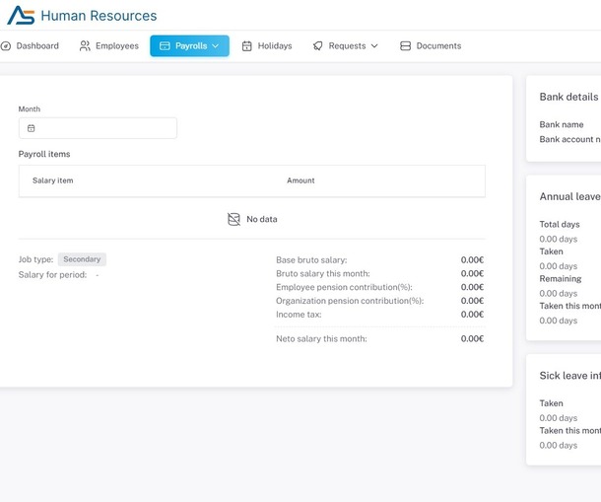Click the Human Resources title link
Image resolution: width=601 pixels, height=502 pixels.
point(99,16)
